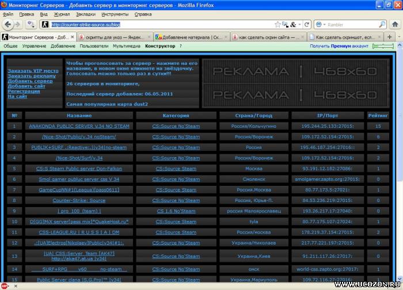
Task: Focus the URL address field
Action: point(162,25)
